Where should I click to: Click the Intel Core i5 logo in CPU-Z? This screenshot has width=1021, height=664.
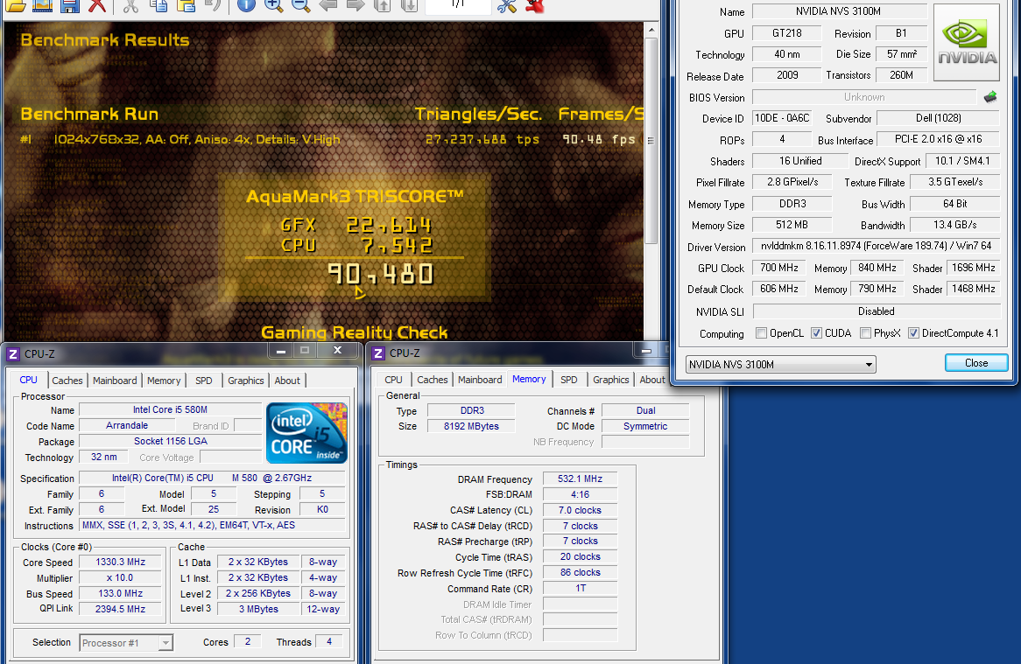pos(306,433)
